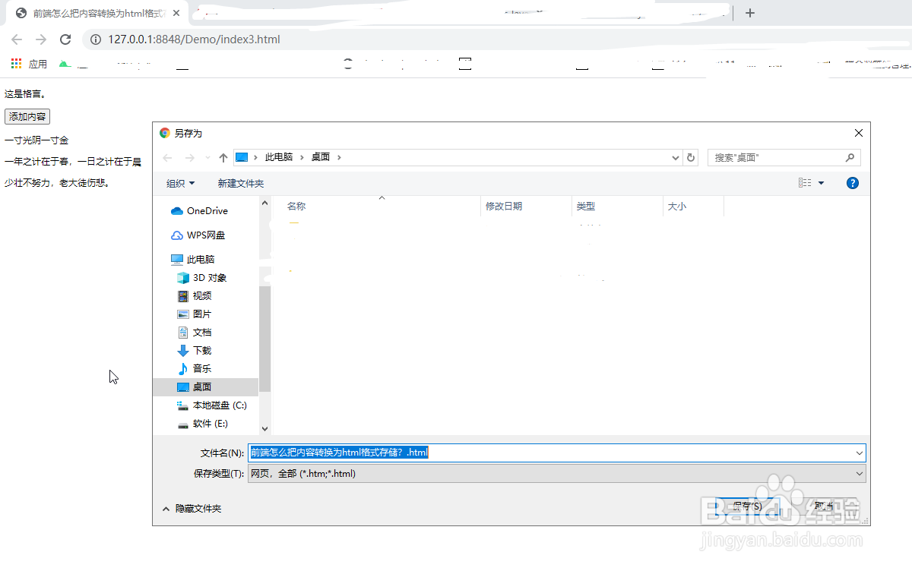Sort files by the 名称 column header
The image size is (912, 571).
(296, 206)
